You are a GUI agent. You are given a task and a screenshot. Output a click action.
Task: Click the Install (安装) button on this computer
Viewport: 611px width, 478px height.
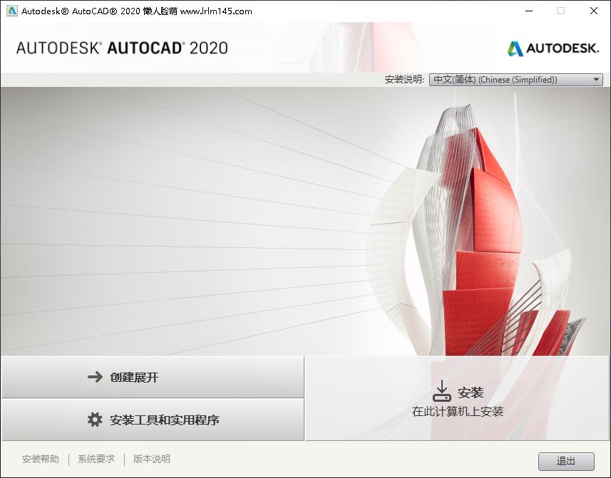pyautogui.click(x=458, y=399)
